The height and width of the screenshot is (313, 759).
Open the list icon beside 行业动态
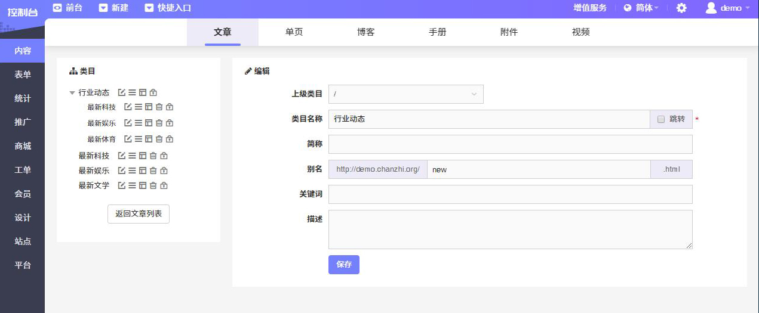coord(132,92)
